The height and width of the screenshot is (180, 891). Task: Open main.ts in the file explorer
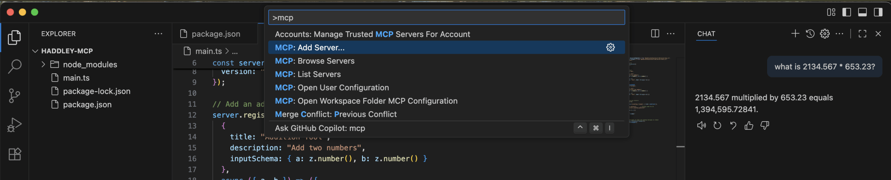pos(76,78)
